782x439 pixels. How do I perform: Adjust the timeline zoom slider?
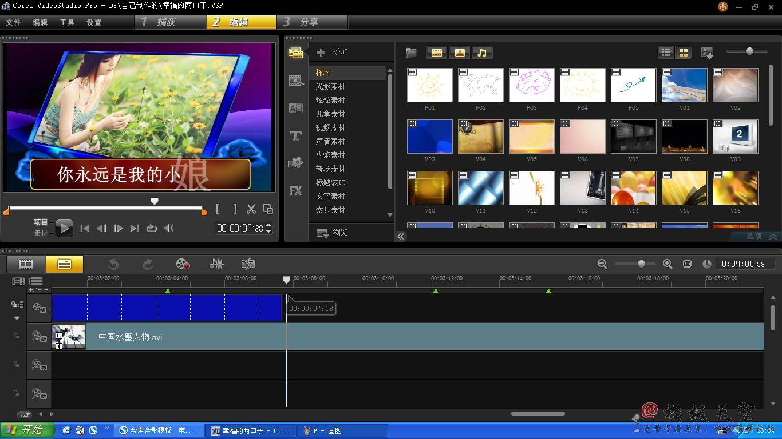pyautogui.click(x=641, y=264)
